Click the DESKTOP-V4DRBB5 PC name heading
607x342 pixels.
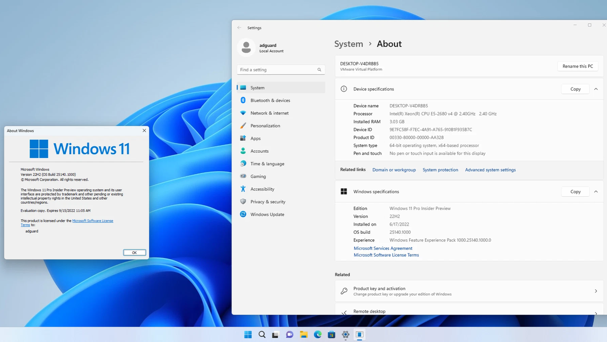coord(359,64)
